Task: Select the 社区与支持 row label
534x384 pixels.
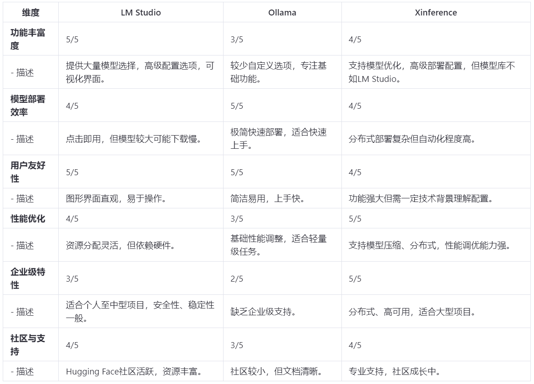Action: pos(28,344)
